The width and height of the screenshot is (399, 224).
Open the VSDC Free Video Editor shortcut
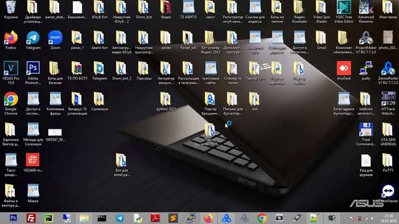click(x=344, y=7)
